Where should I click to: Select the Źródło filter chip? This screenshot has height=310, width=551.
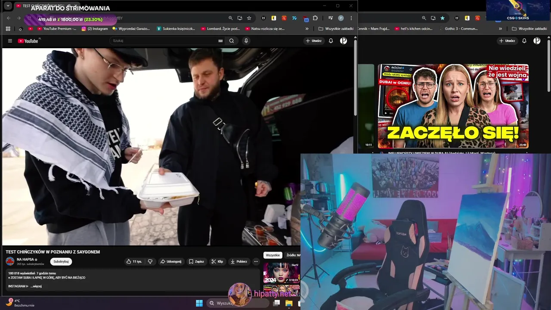[x=293, y=255]
